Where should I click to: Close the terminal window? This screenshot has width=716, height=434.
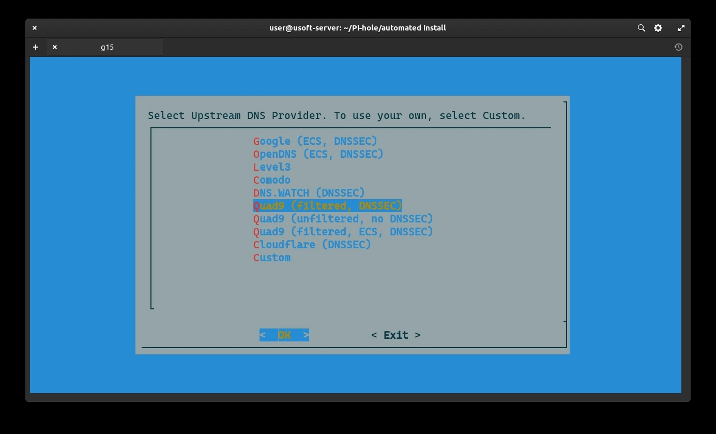tap(35, 28)
